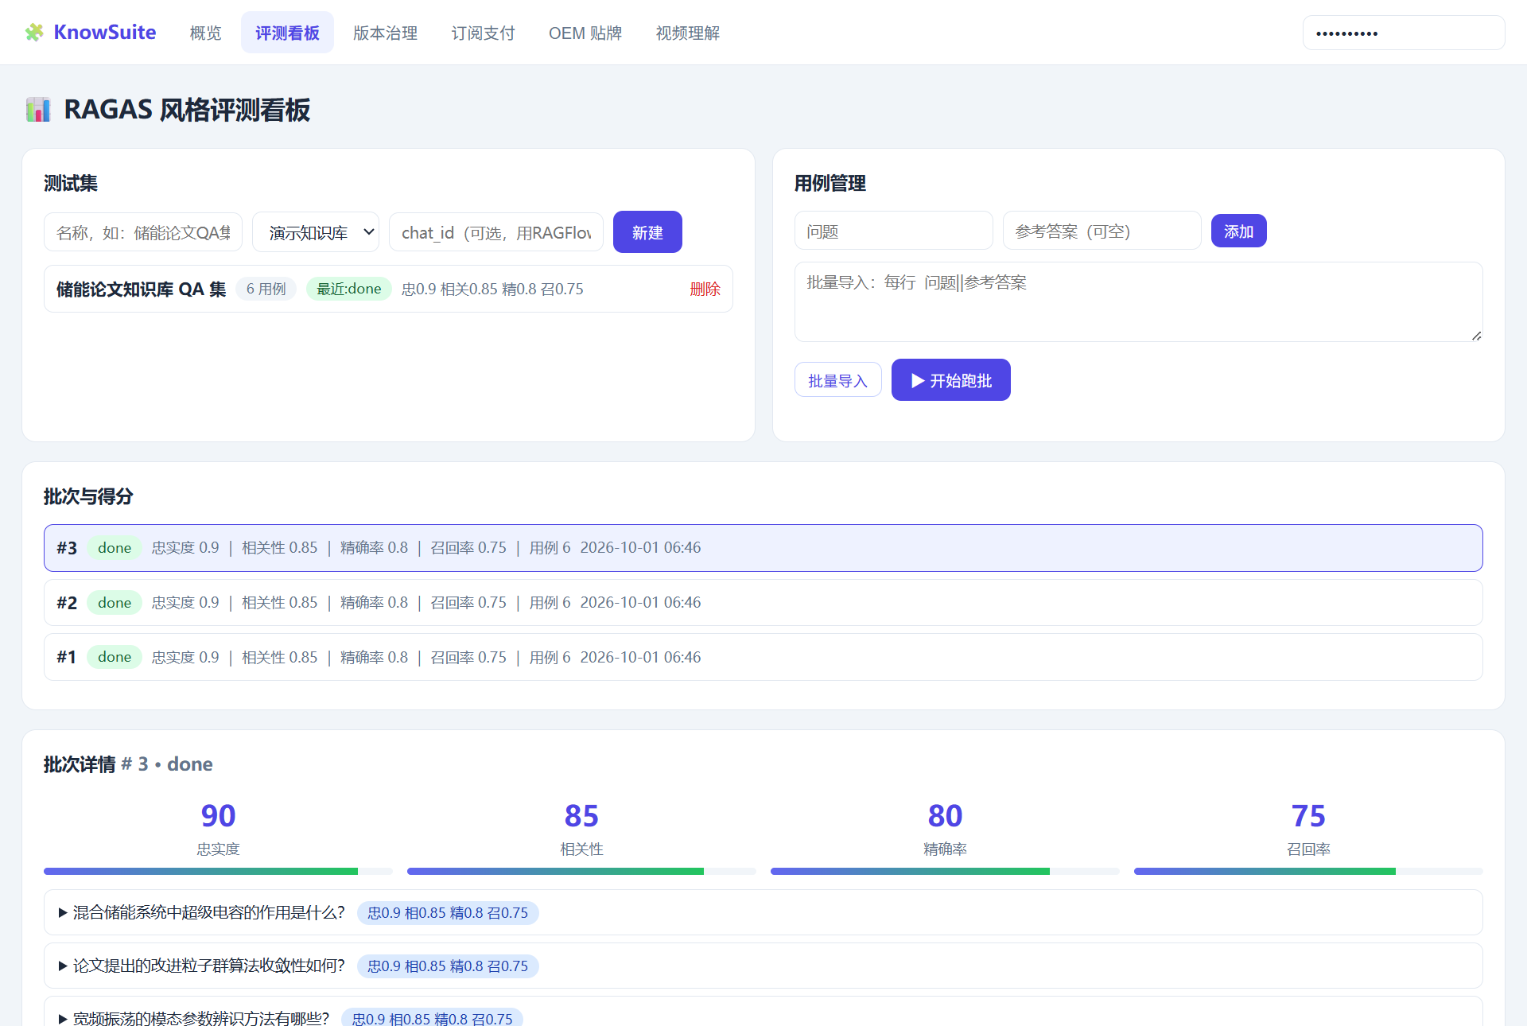Select batch #1 row

pos(763,657)
